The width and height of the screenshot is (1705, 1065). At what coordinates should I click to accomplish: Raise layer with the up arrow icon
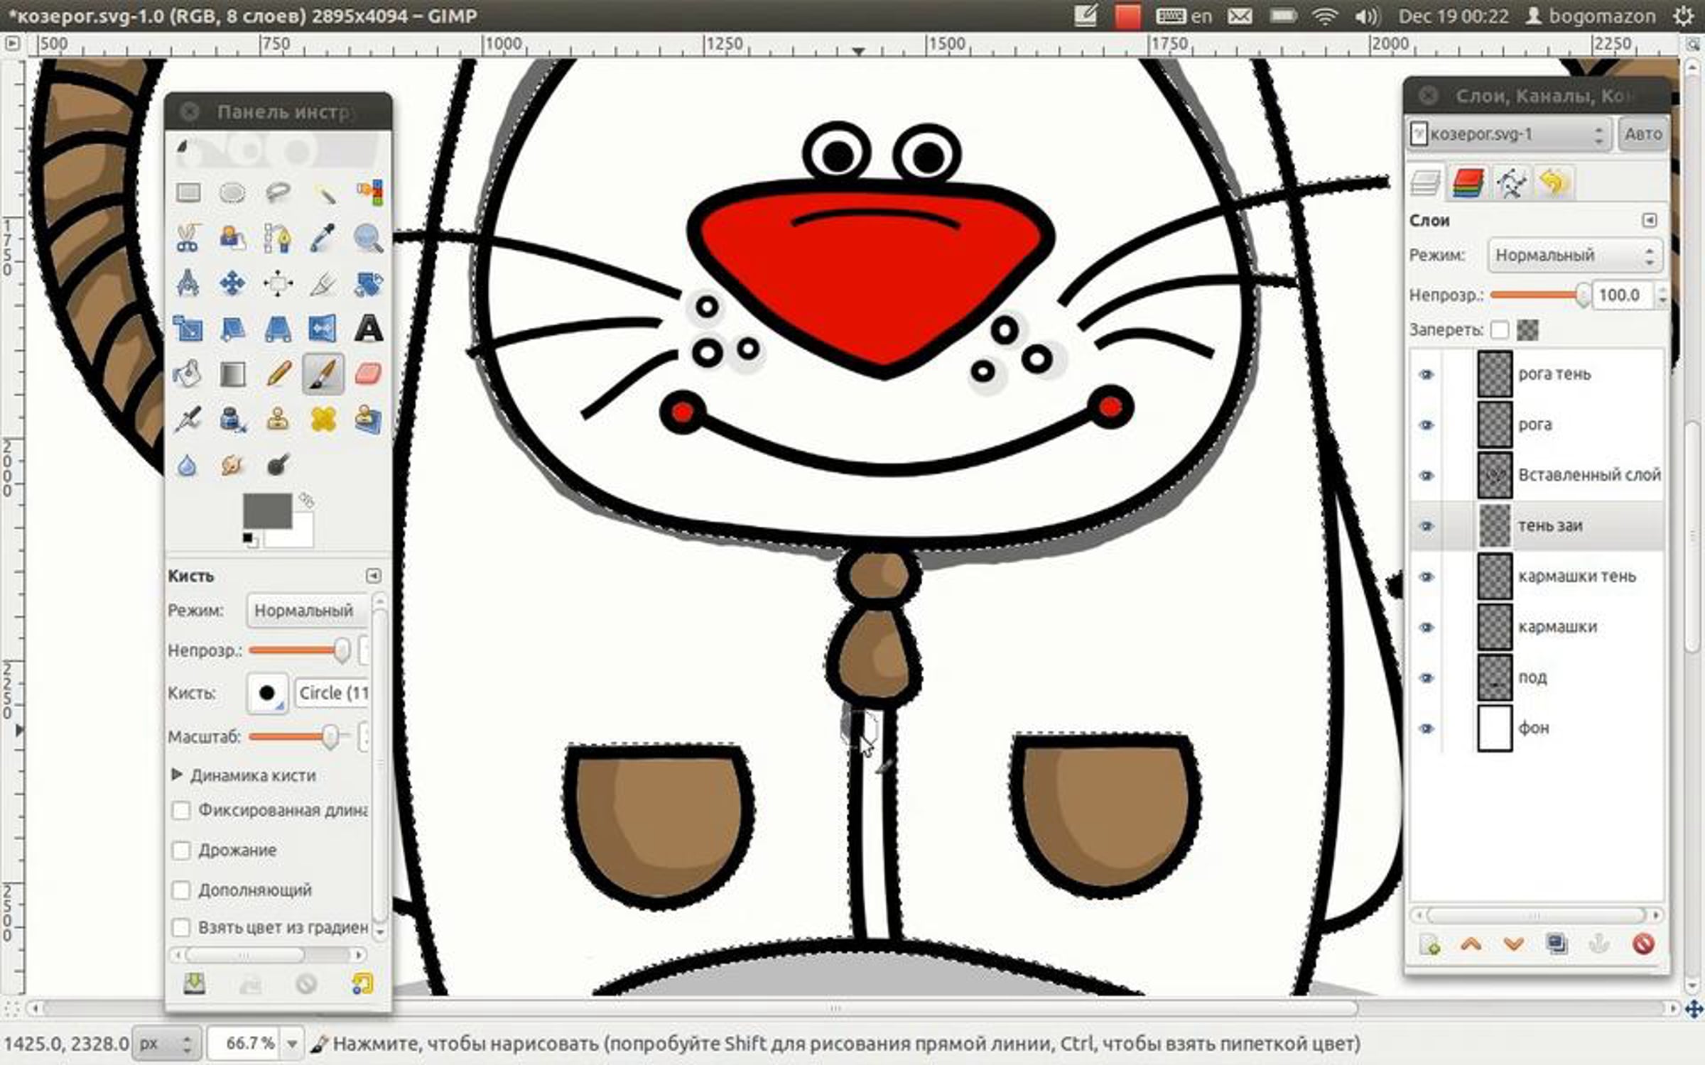tap(1471, 944)
